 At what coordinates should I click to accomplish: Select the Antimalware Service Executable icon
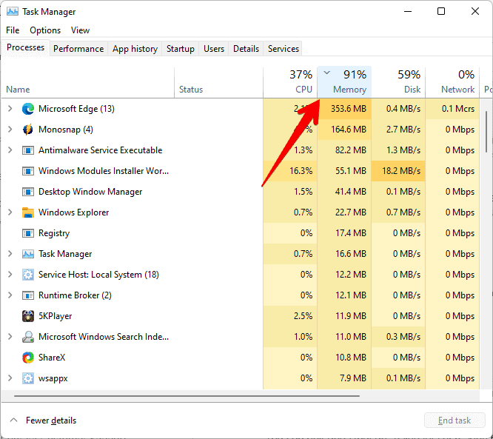pyautogui.click(x=28, y=150)
